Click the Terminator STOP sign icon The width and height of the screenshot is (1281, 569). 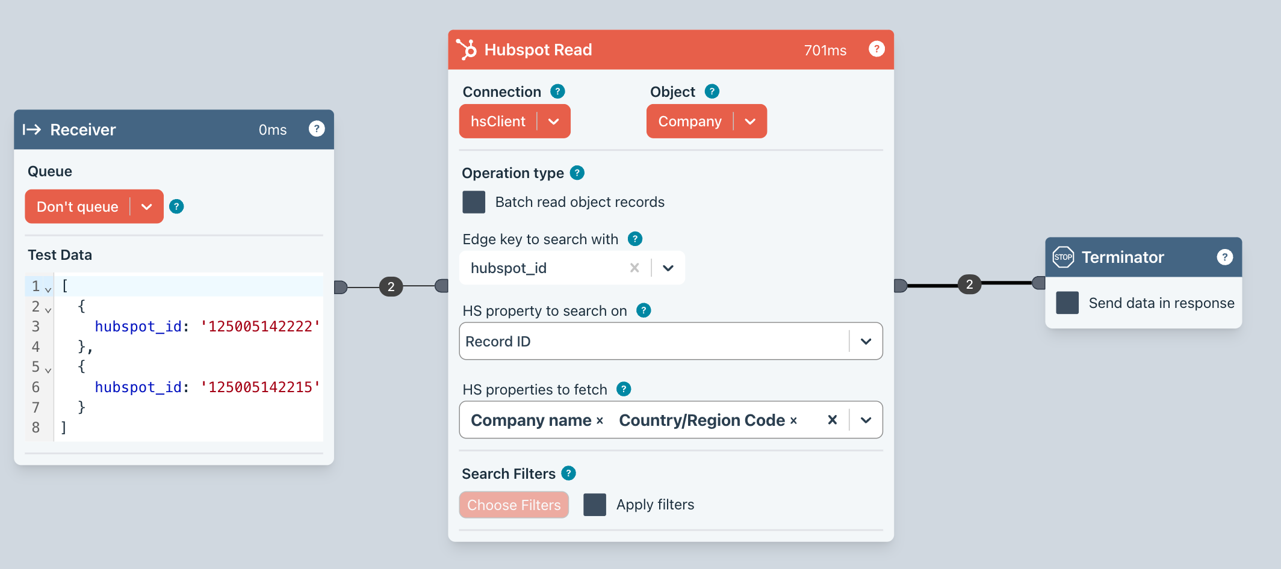[x=1063, y=257]
